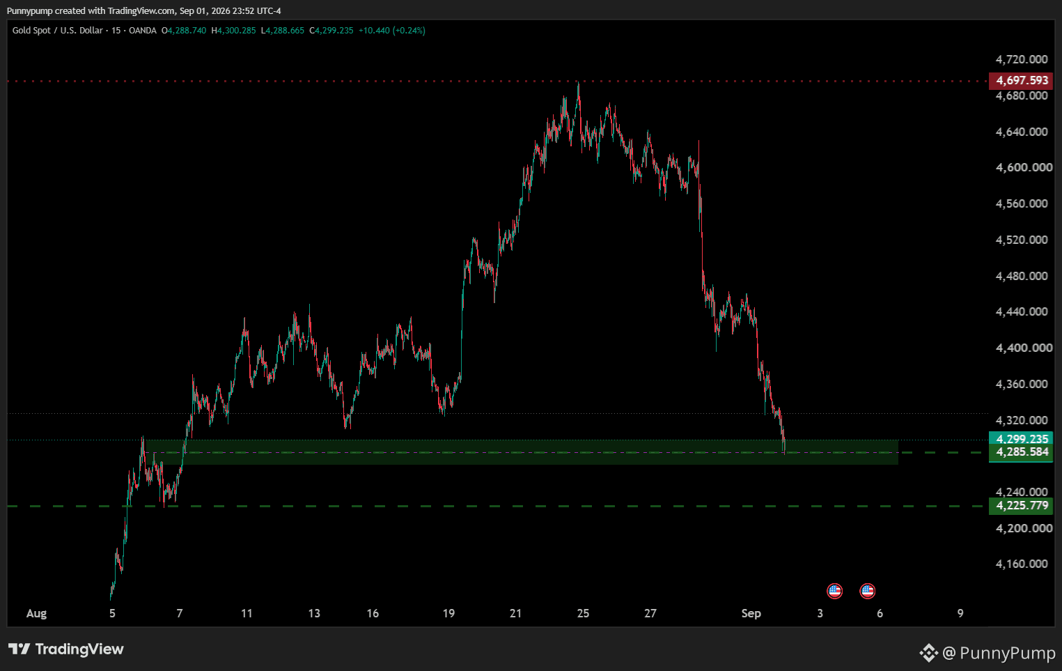Click the 25 date marker on the time axis
Viewport: 1062px width, 671px height.
point(583,613)
